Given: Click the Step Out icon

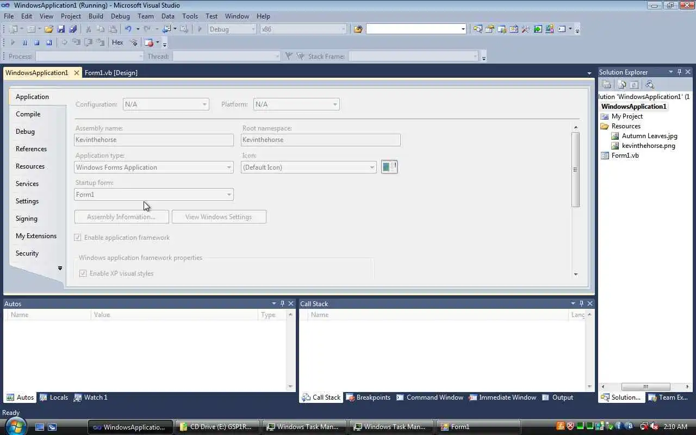Looking at the screenshot, I should (x=101, y=42).
